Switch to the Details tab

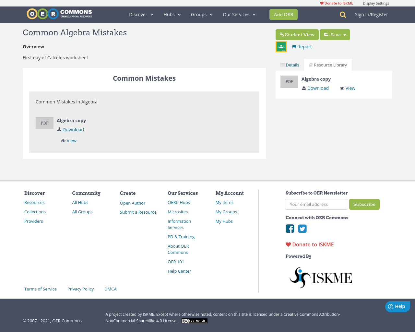point(290,65)
